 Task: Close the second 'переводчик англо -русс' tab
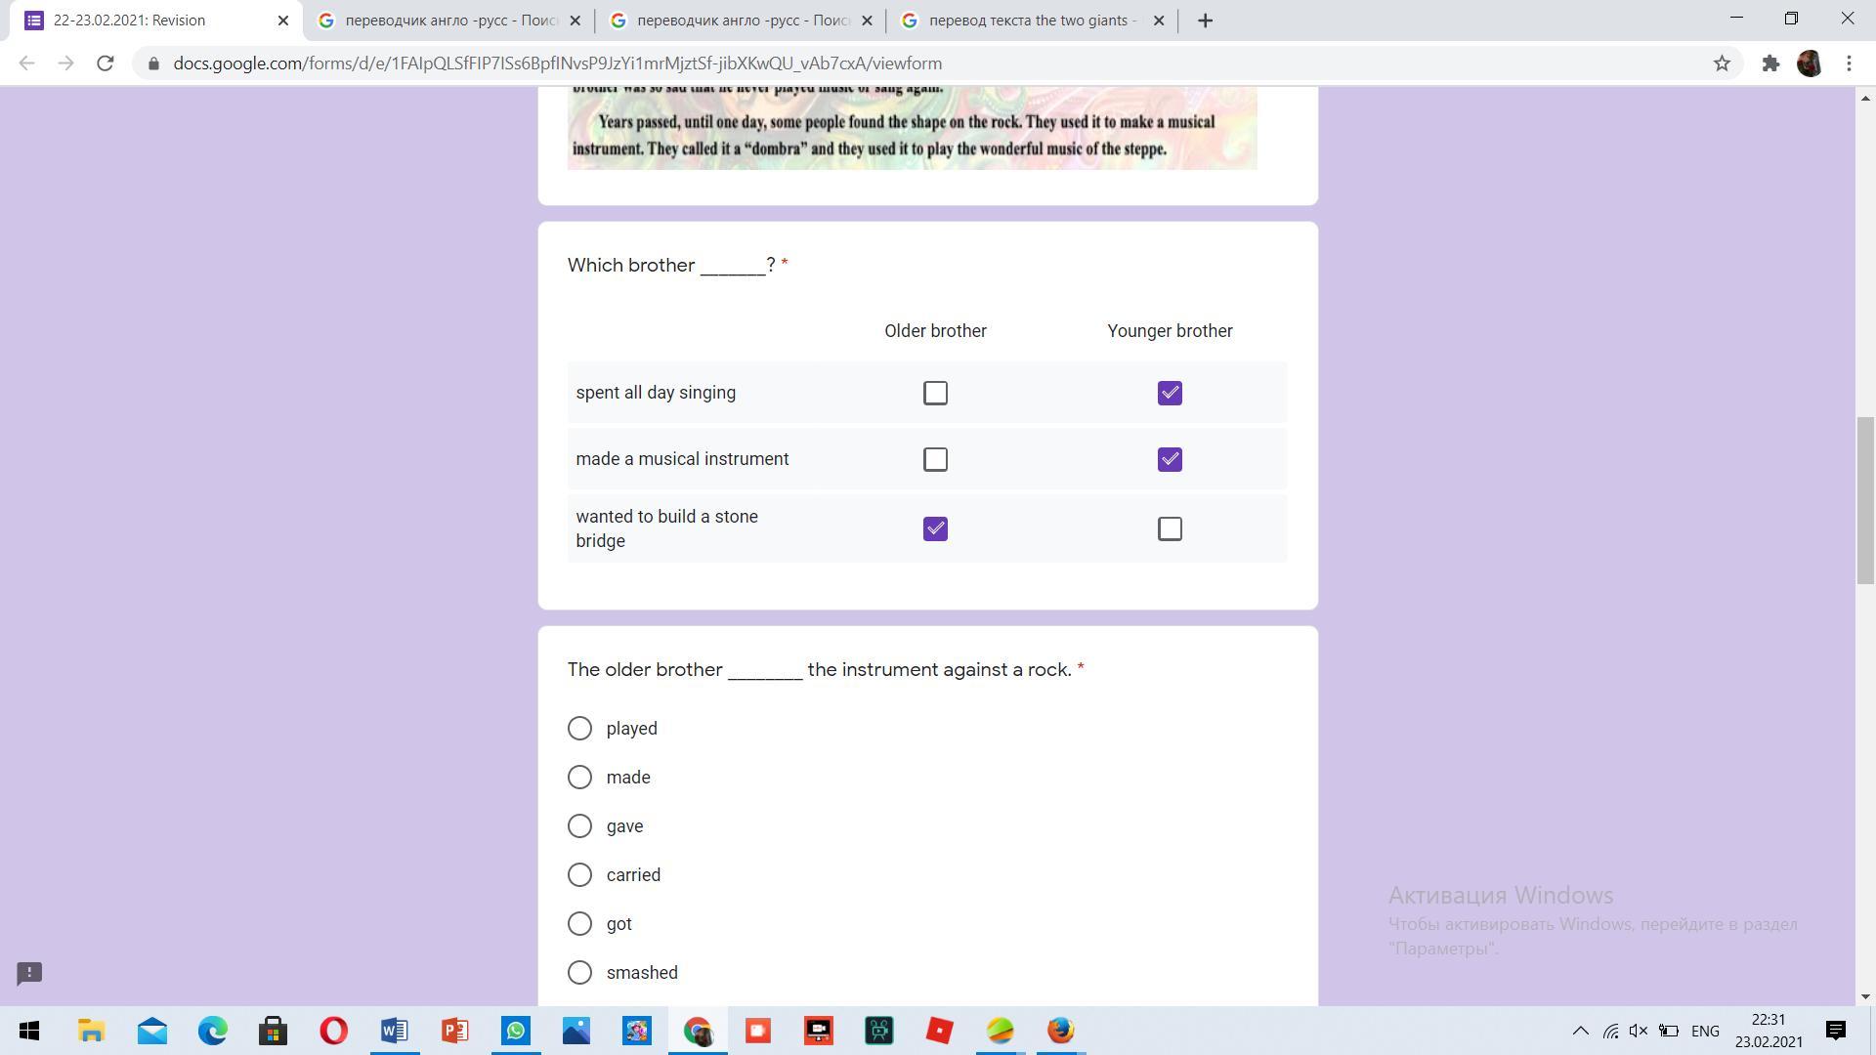[x=867, y=21]
